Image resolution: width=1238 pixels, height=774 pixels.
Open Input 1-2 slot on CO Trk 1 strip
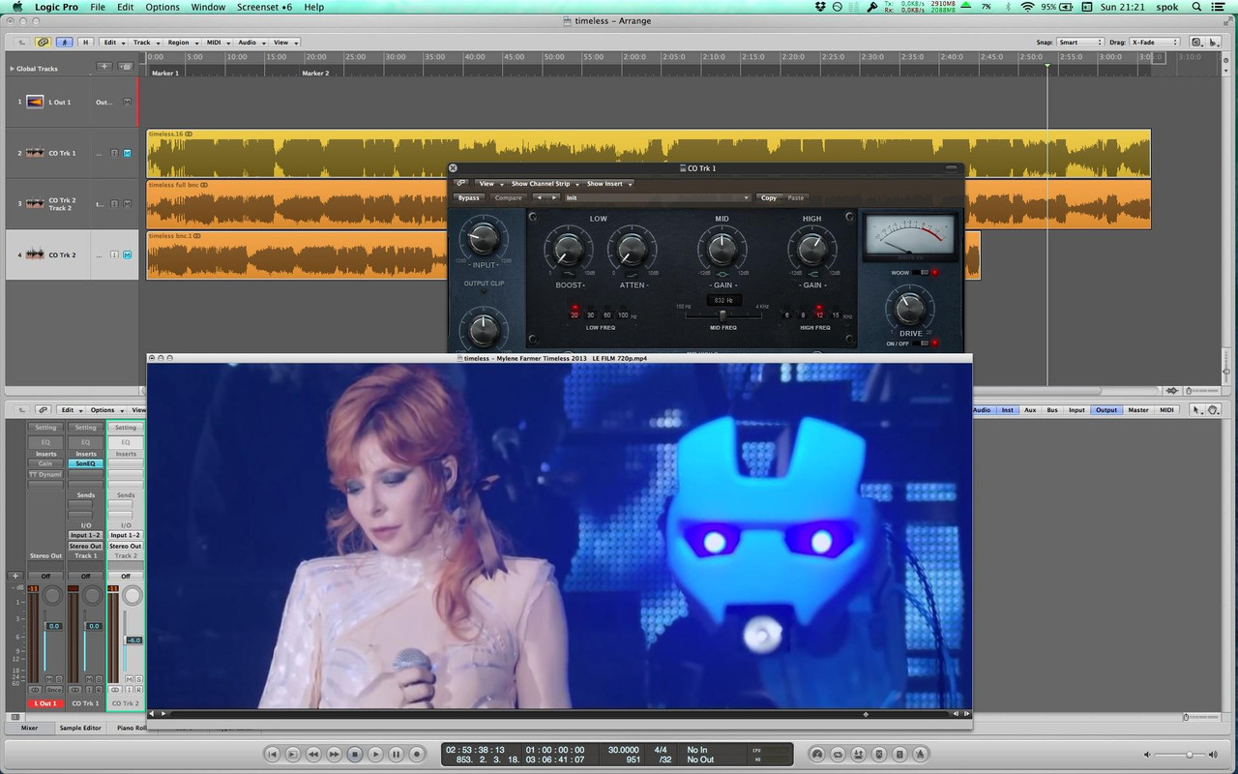85,535
